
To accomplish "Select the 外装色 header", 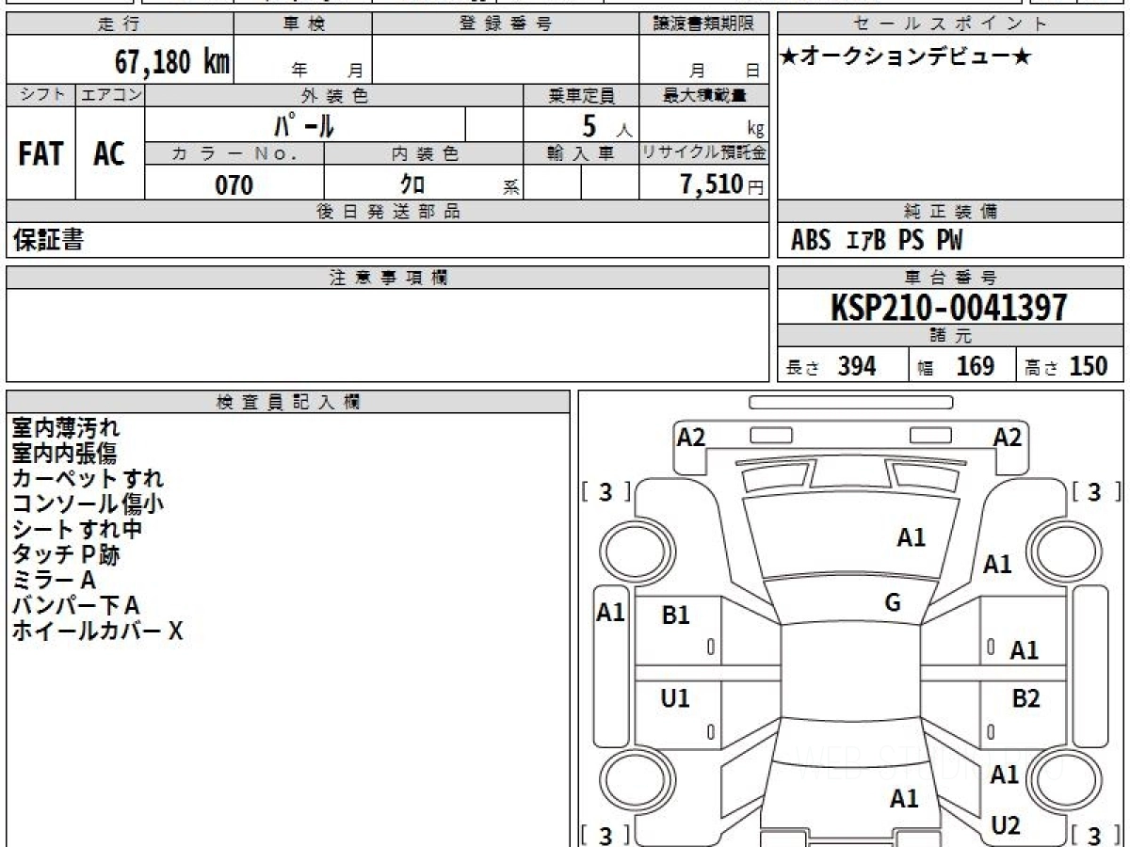I will coord(334,95).
